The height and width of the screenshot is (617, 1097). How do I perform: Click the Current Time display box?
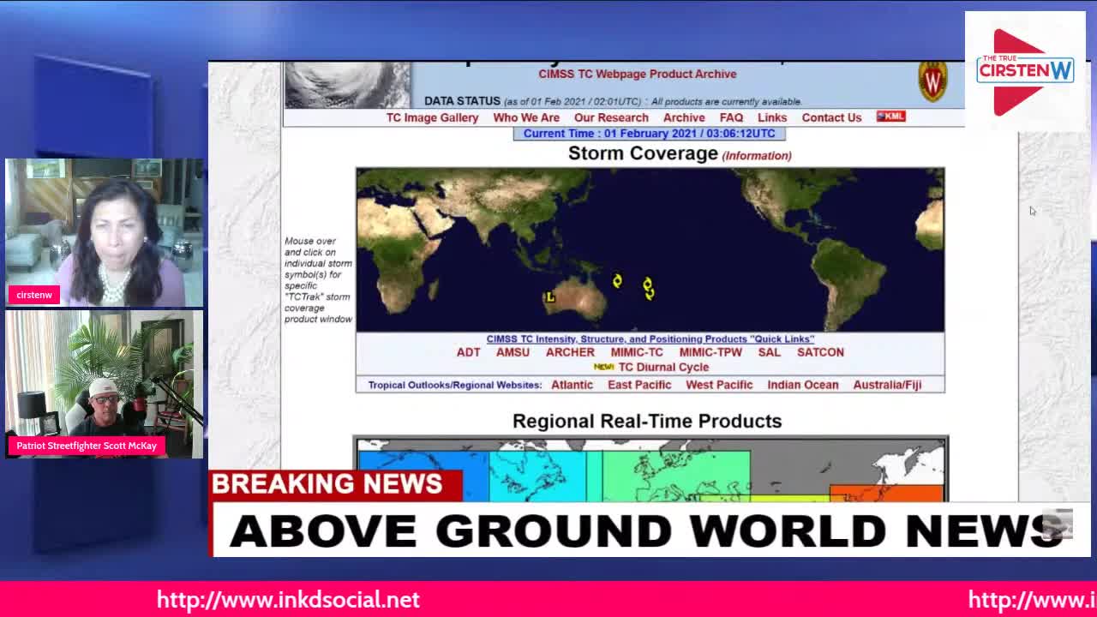[x=649, y=134]
